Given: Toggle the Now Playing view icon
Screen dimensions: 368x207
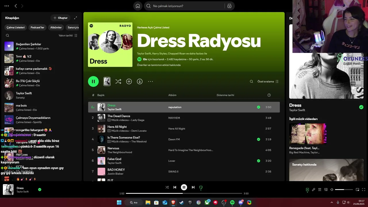Looking at the screenshot, I should coord(307,190).
